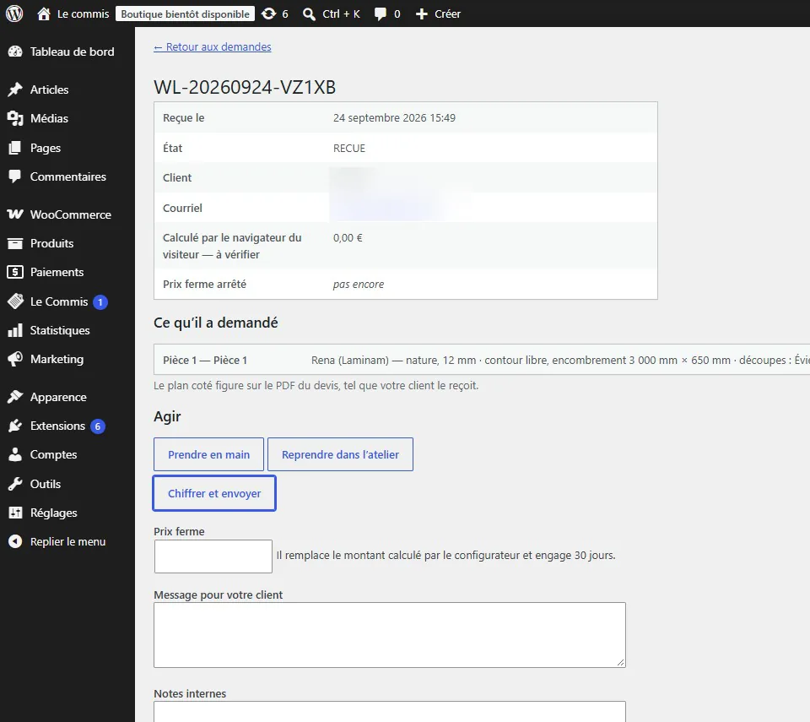Click the Comptes user icon

(15, 454)
